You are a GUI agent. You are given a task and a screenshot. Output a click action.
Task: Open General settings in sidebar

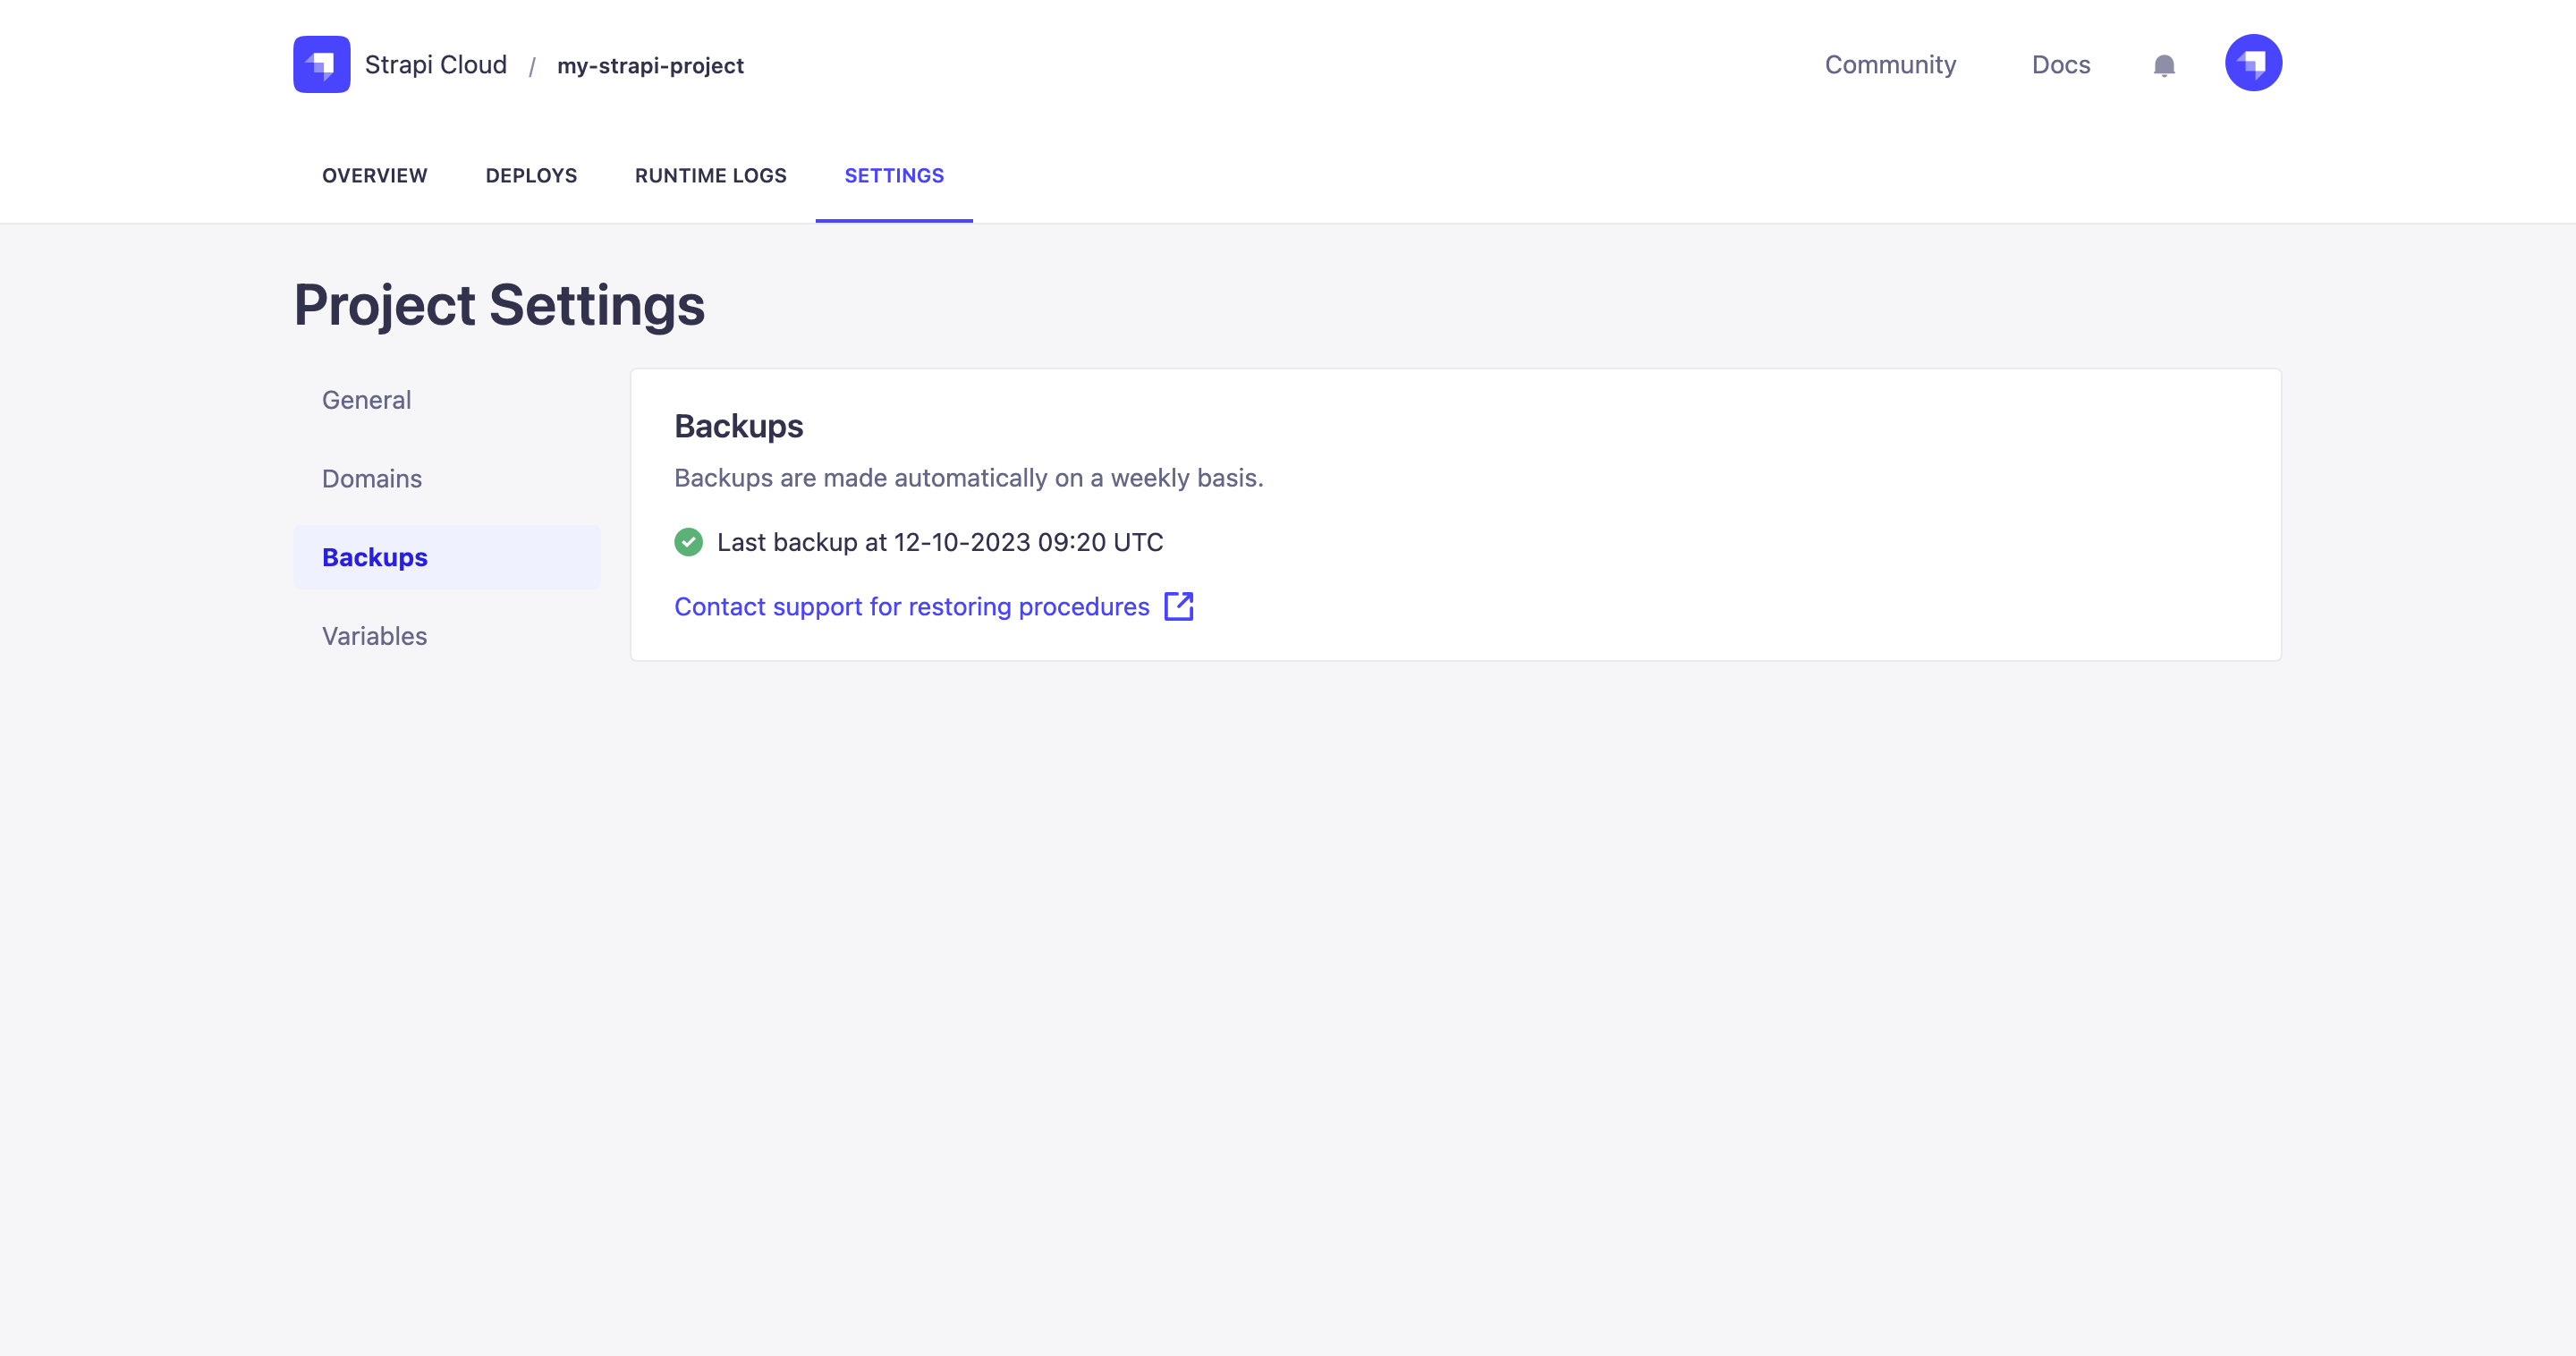tap(366, 400)
